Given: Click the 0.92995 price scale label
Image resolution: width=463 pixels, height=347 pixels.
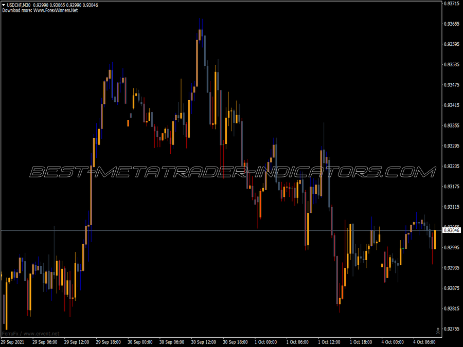Looking at the screenshot, I should coord(452,248).
